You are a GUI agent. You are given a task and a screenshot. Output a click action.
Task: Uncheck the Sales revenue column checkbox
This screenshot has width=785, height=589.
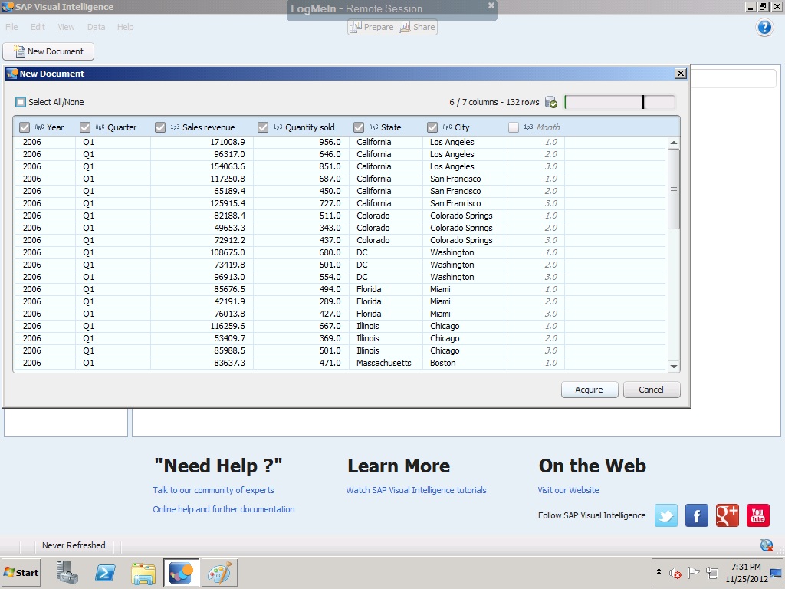pos(160,127)
